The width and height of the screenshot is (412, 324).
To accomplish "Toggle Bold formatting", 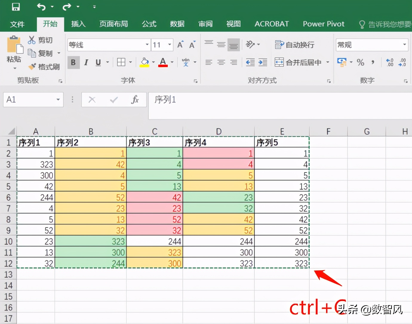I will click(73, 62).
